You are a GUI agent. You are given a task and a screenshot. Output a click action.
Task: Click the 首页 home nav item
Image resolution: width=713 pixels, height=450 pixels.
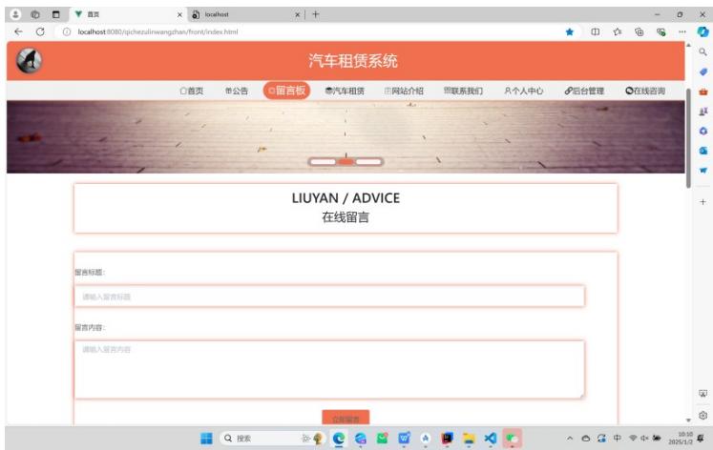pyautogui.click(x=192, y=92)
